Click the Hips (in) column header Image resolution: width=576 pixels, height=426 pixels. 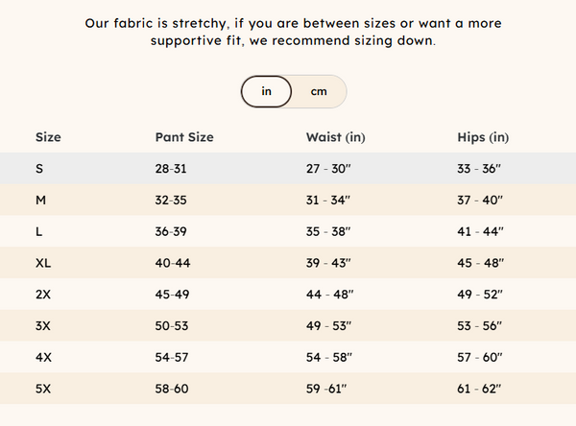pyautogui.click(x=483, y=137)
